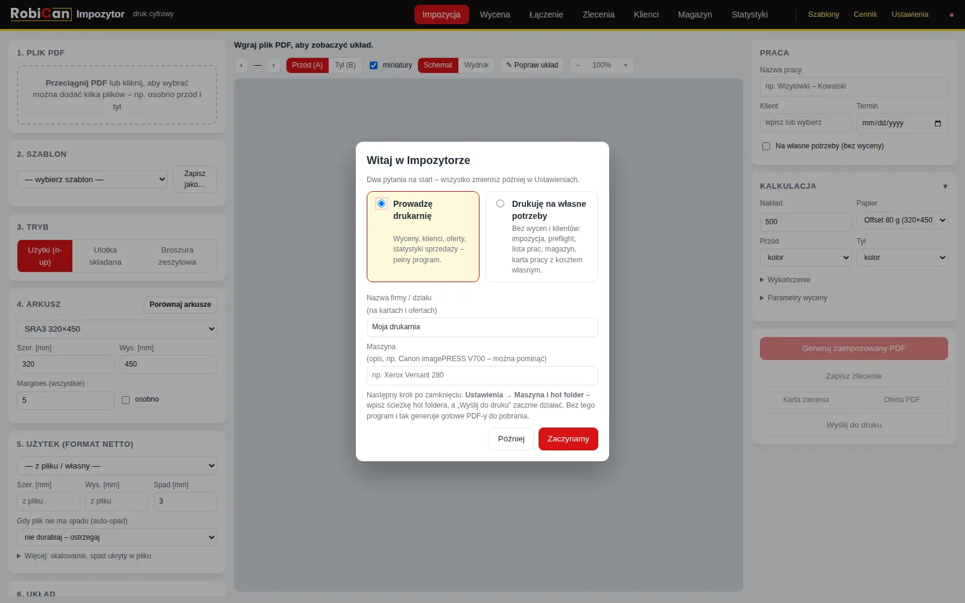
Task: Open the SRA3 320×450 sheet dropdown
Action: 117,329
